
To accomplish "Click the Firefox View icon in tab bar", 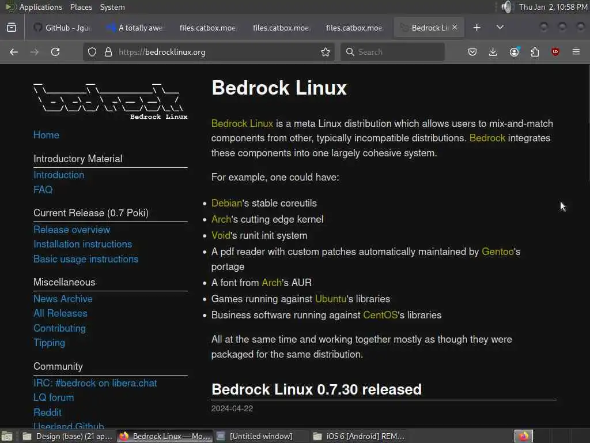I will pyautogui.click(x=12, y=28).
